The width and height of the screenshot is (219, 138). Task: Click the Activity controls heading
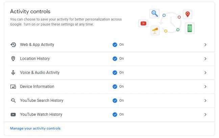30,12
